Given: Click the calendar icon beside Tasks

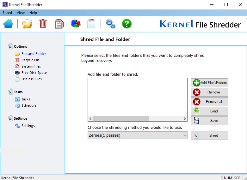Looking at the screenshot, I should [x=17, y=99].
